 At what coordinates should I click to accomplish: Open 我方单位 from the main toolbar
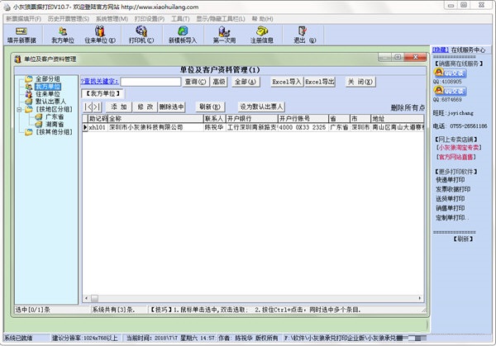pos(63,35)
